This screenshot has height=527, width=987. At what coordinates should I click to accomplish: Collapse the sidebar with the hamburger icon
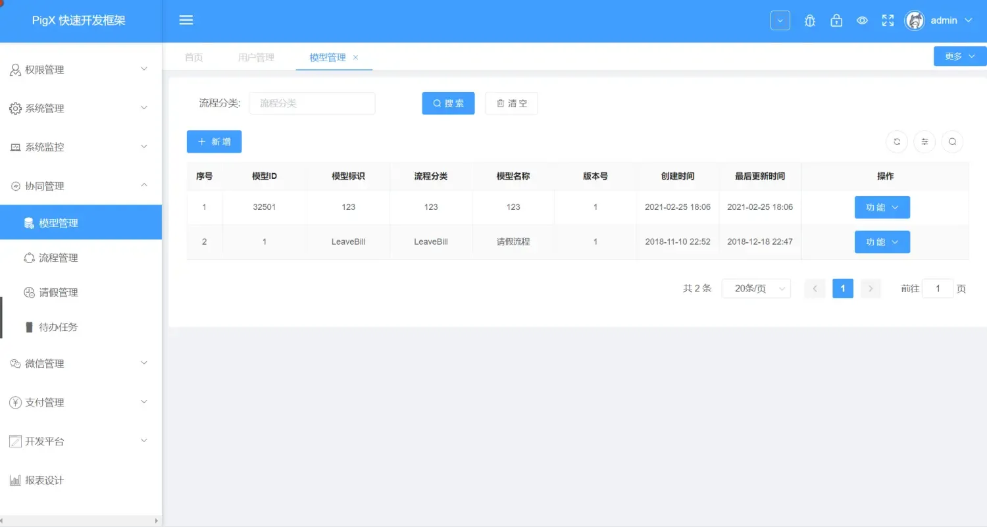click(x=186, y=20)
